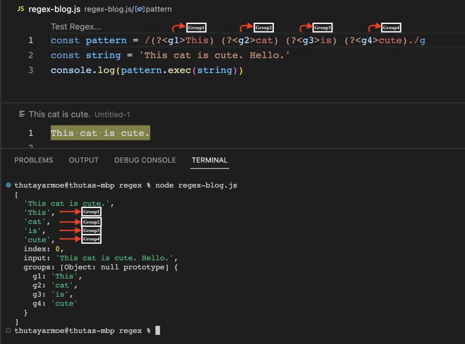Viewport: 465px width, 344px height.
Task: Open the PROBLEMS panel tab
Action: click(34, 160)
